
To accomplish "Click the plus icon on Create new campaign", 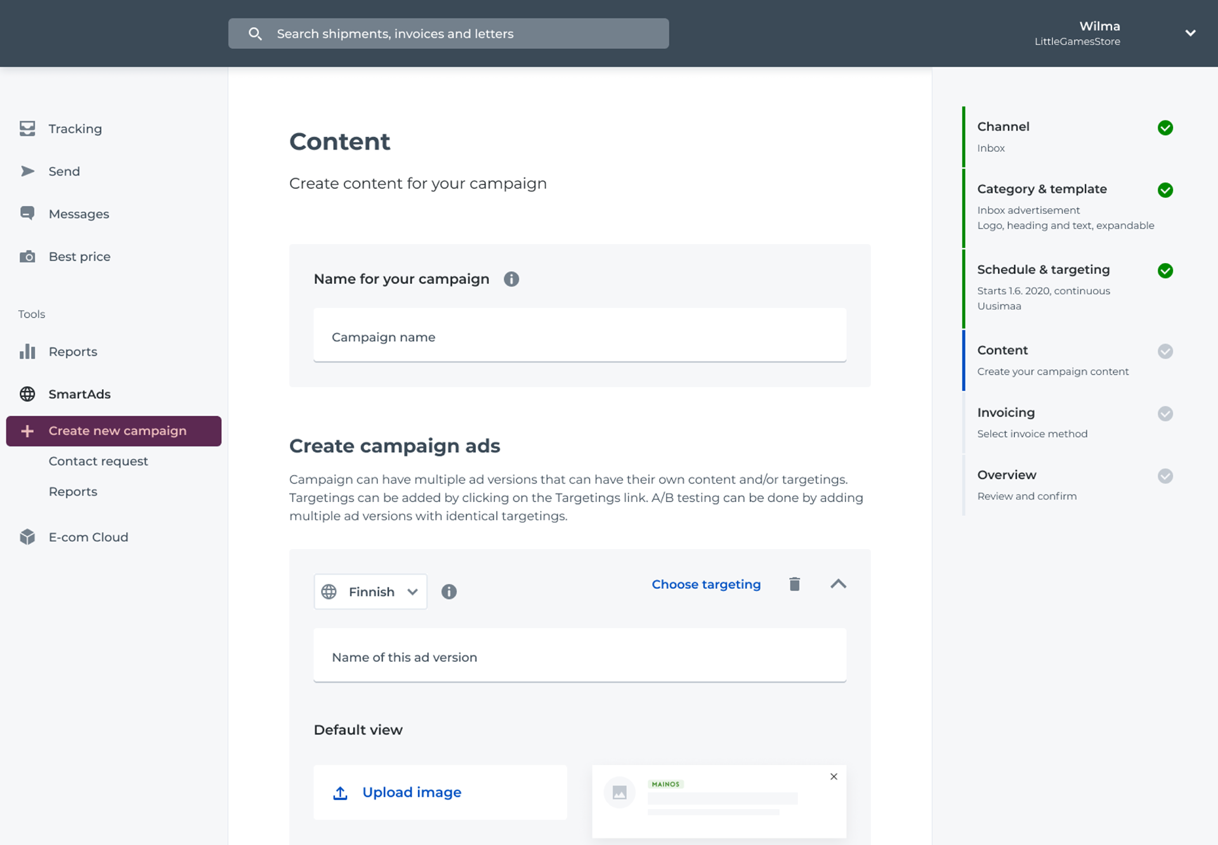I will point(27,431).
